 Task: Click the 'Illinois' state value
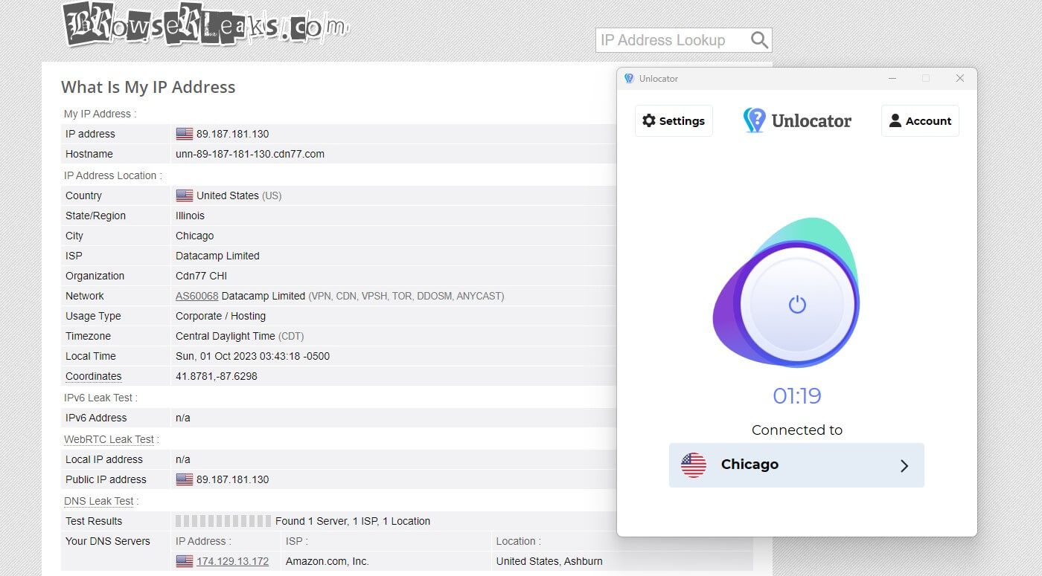(x=190, y=216)
